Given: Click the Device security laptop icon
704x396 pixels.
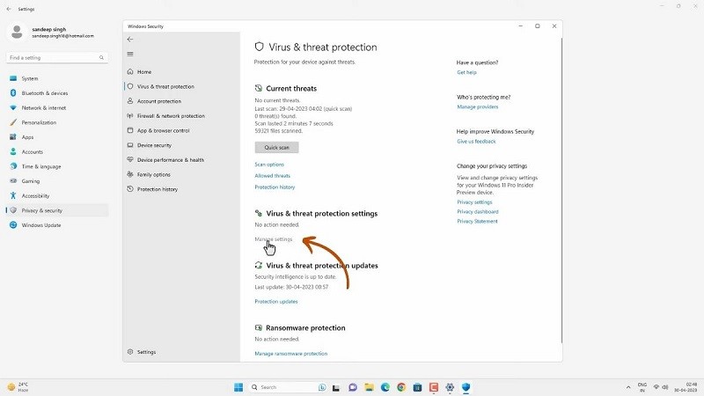Looking at the screenshot, I should pyautogui.click(x=130, y=145).
